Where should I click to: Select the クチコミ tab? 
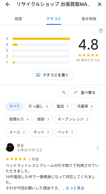pyautogui.click(x=54, y=19)
